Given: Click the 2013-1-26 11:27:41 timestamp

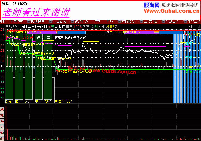Looking at the screenshot, I should click(x=16, y=4).
